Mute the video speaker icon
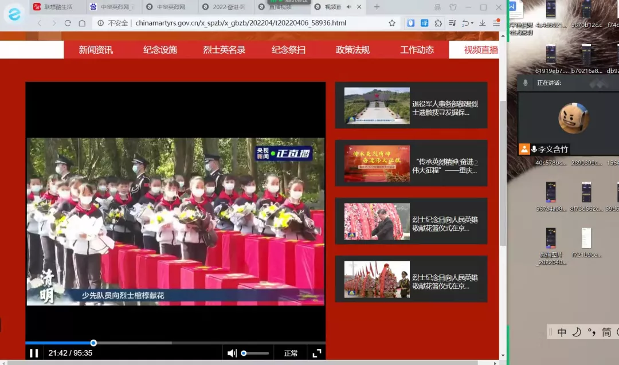 pos(232,353)
